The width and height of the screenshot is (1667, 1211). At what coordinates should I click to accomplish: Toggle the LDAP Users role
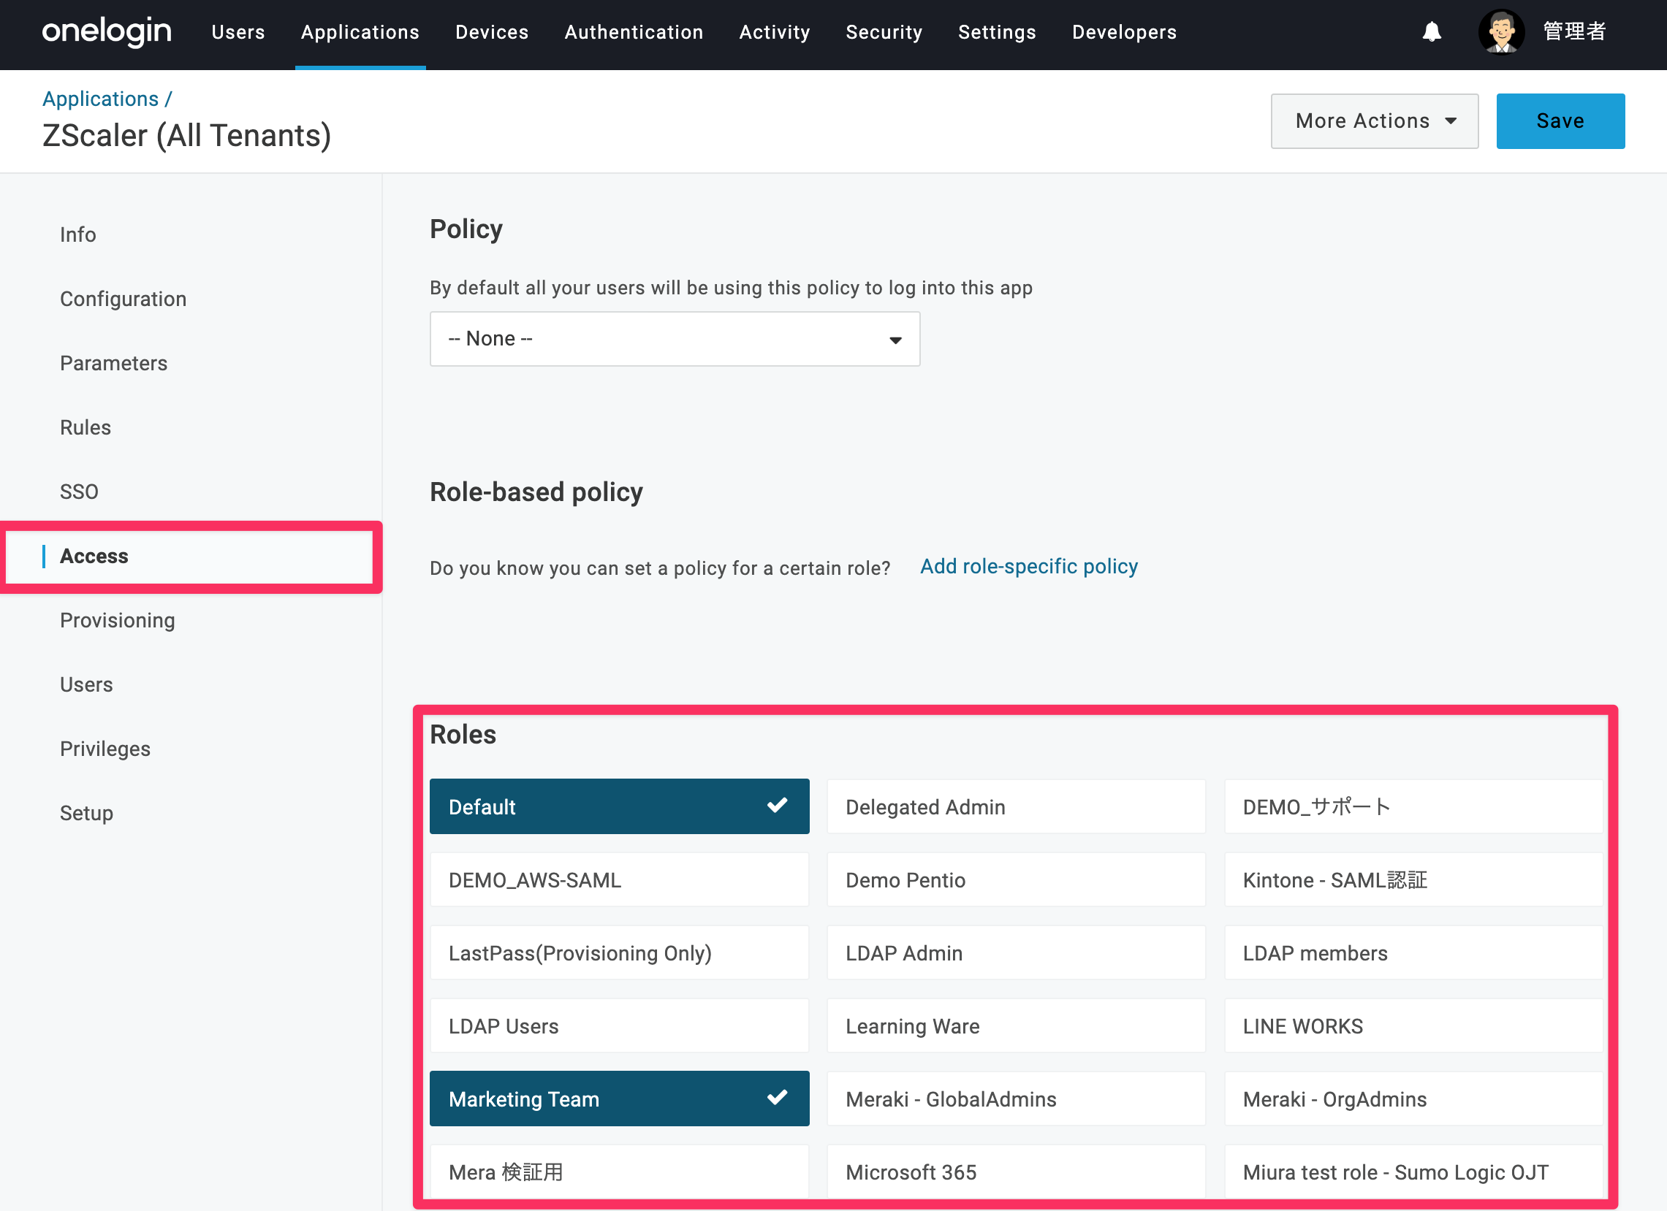pos(620,1026)
